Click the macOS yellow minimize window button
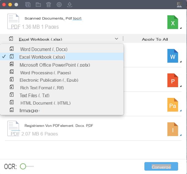The height and width of the screenshot is (174, 187). [x=10, y=5]
